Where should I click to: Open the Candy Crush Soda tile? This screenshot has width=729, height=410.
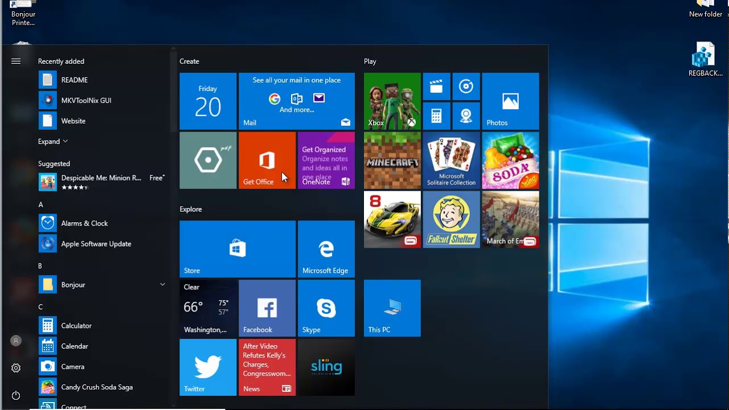pyautogui.click(x=511, y=161)
